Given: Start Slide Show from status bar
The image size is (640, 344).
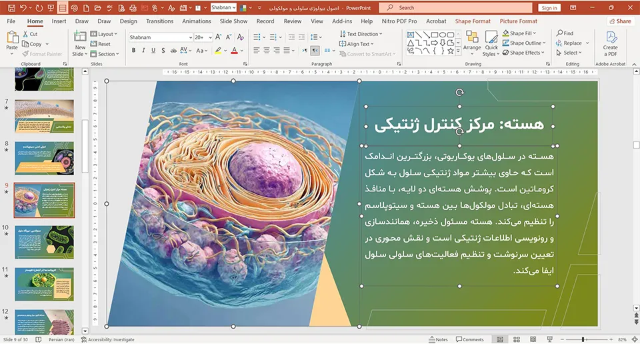Looking at the screenshot, I should (x=549, y=339).
